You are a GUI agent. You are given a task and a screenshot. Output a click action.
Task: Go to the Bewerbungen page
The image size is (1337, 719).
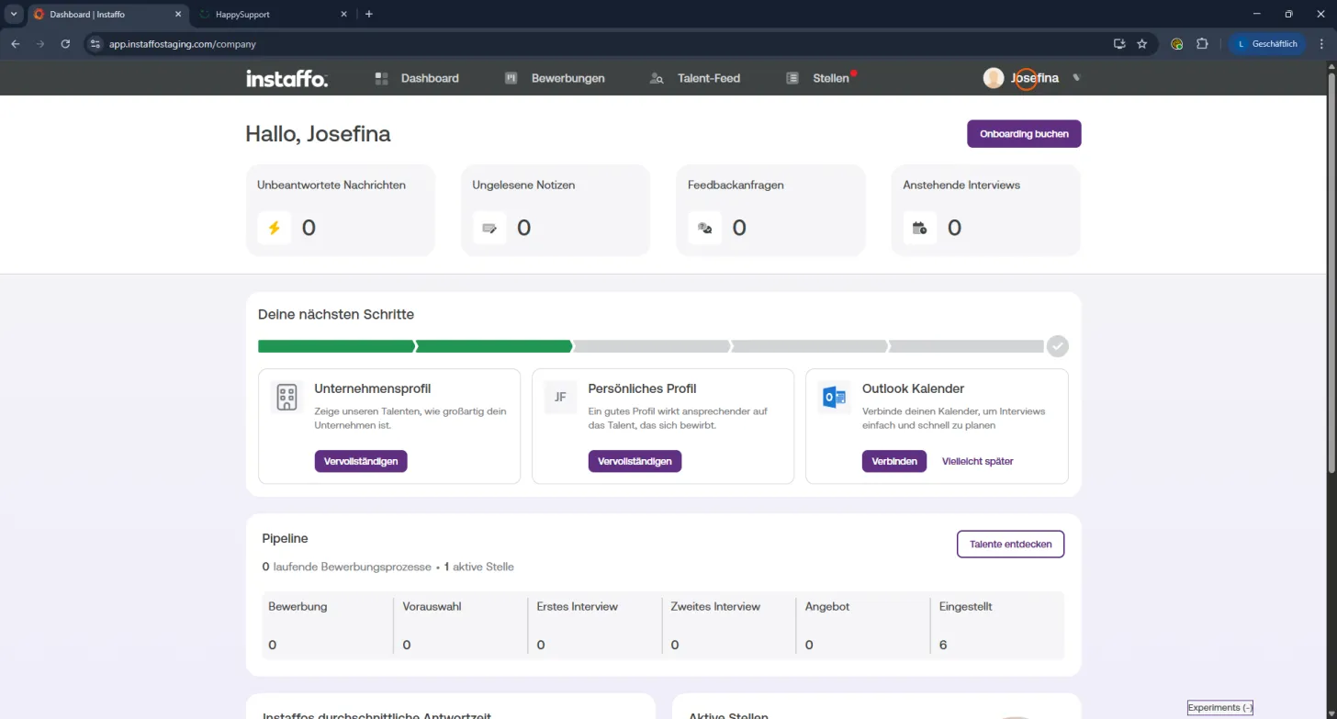555,78
